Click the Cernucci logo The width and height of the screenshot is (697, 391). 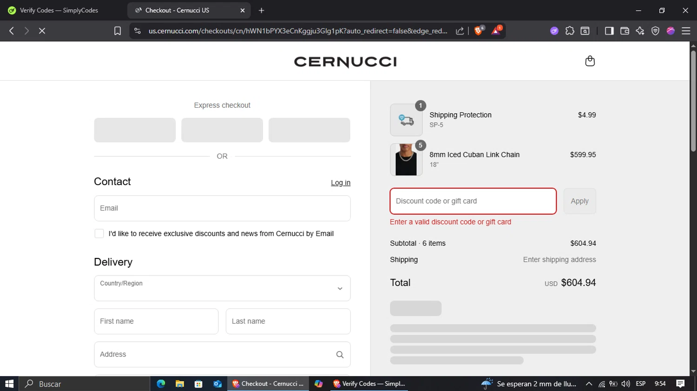[345, 62]
